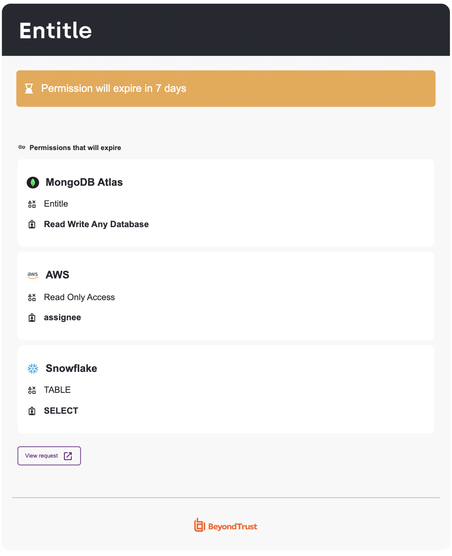
Task: Click the AWS logo icon
Action: (33, 275)
